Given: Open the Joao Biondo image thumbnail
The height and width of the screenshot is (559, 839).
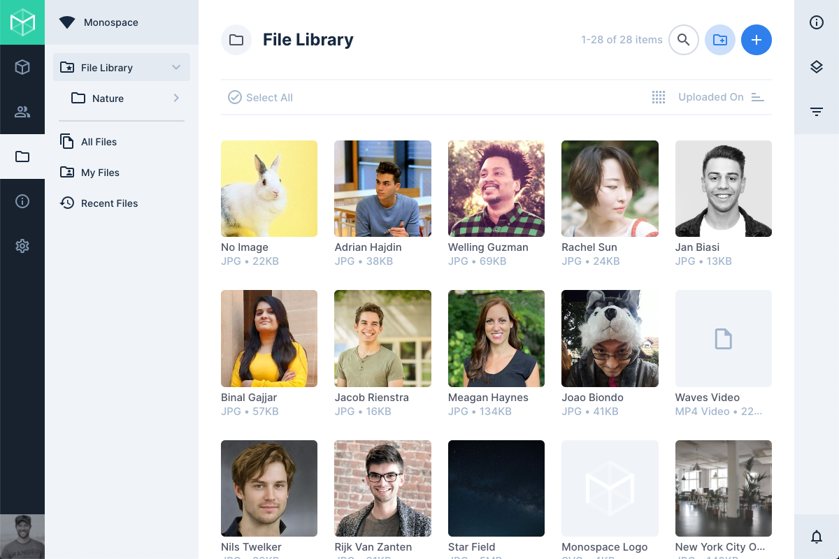Looking at the screenshot, I should pos(610,338).
